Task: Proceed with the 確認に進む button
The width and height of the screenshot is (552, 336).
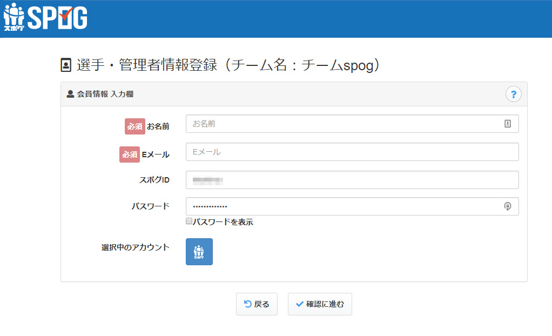Action: [x=320, y=304]
